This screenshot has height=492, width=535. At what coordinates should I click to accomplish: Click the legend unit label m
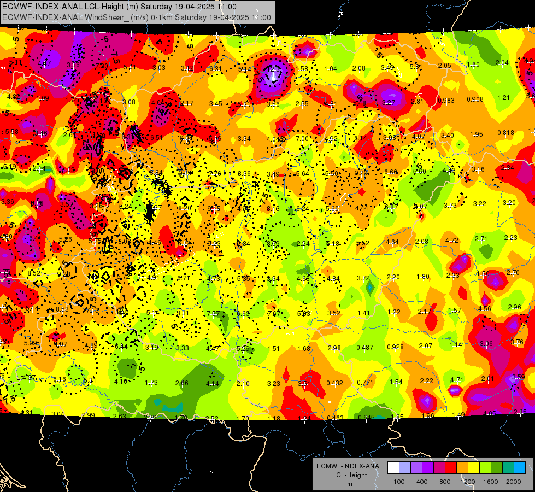[x=349, y=484]
